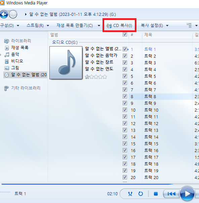Image resolution: width=199 pixels, height=203 pixels.
Task: Rate album using the star rating
Action: click(96, 77)
